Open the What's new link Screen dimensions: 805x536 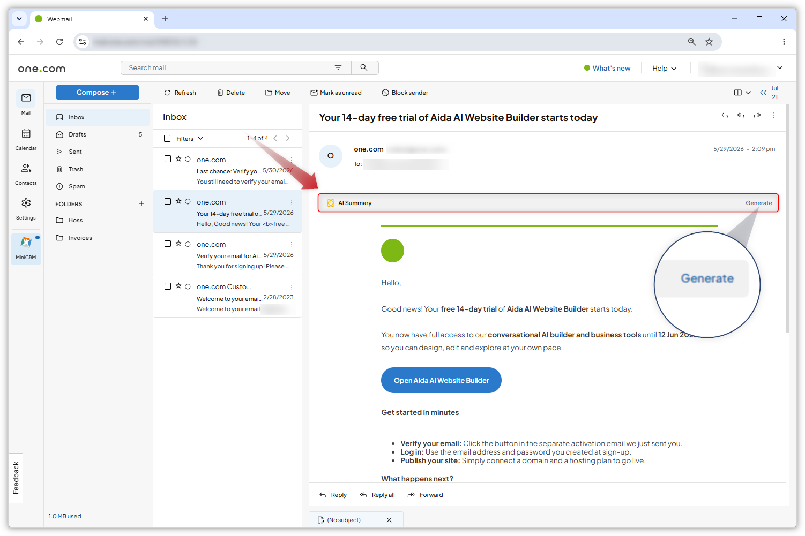(x=607, y=68)
